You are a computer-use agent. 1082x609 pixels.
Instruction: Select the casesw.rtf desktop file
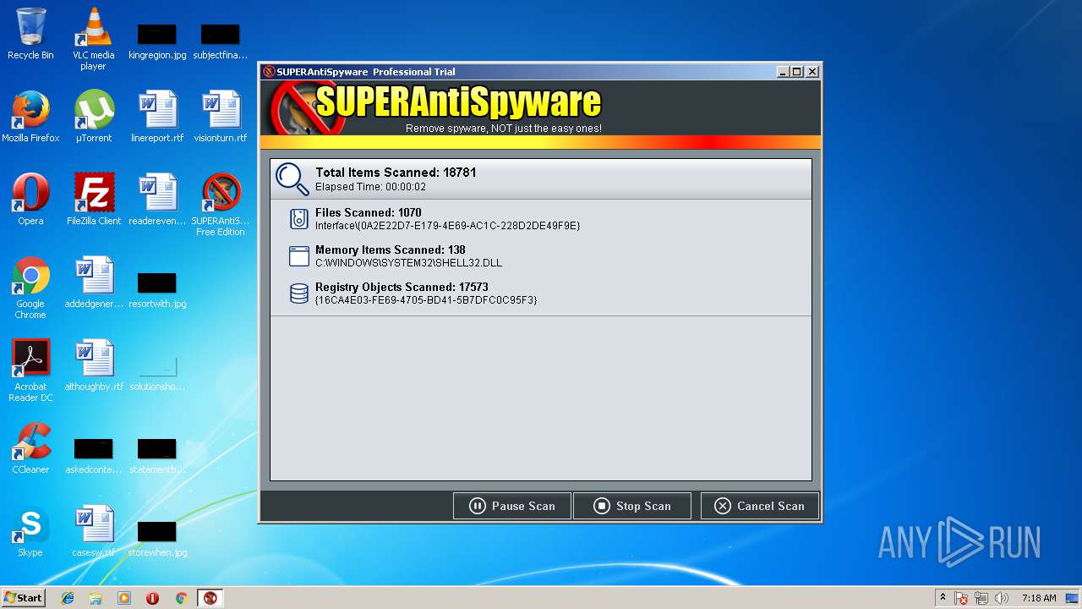click(x=94, y=531)
